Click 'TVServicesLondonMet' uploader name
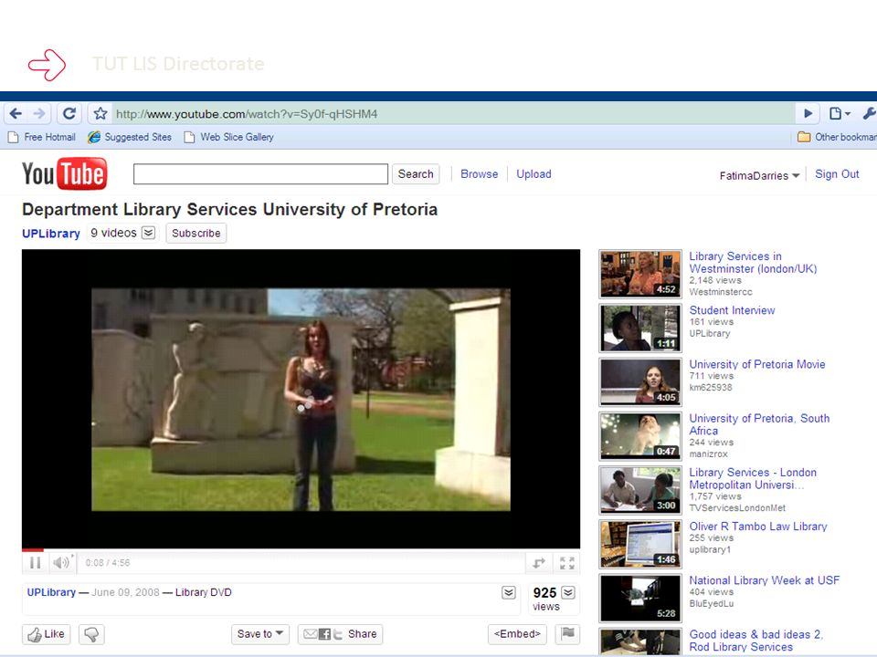 tap(738, 508)
